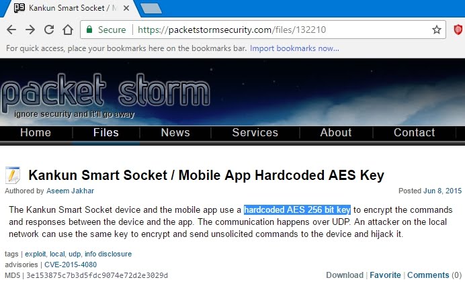
Task: Click the Download link
Action: click(x=345, y=275)
